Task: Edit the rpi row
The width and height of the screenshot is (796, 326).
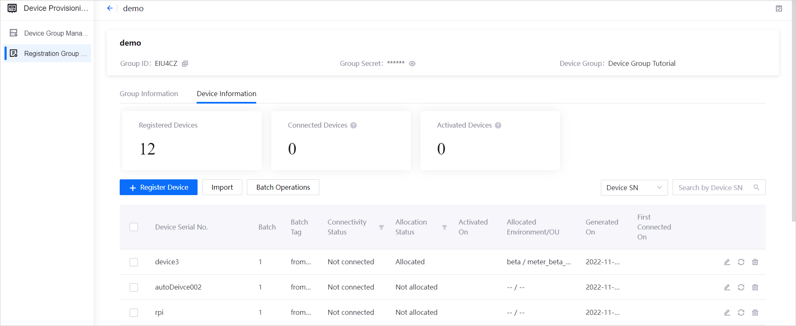Action: point(727,313)
